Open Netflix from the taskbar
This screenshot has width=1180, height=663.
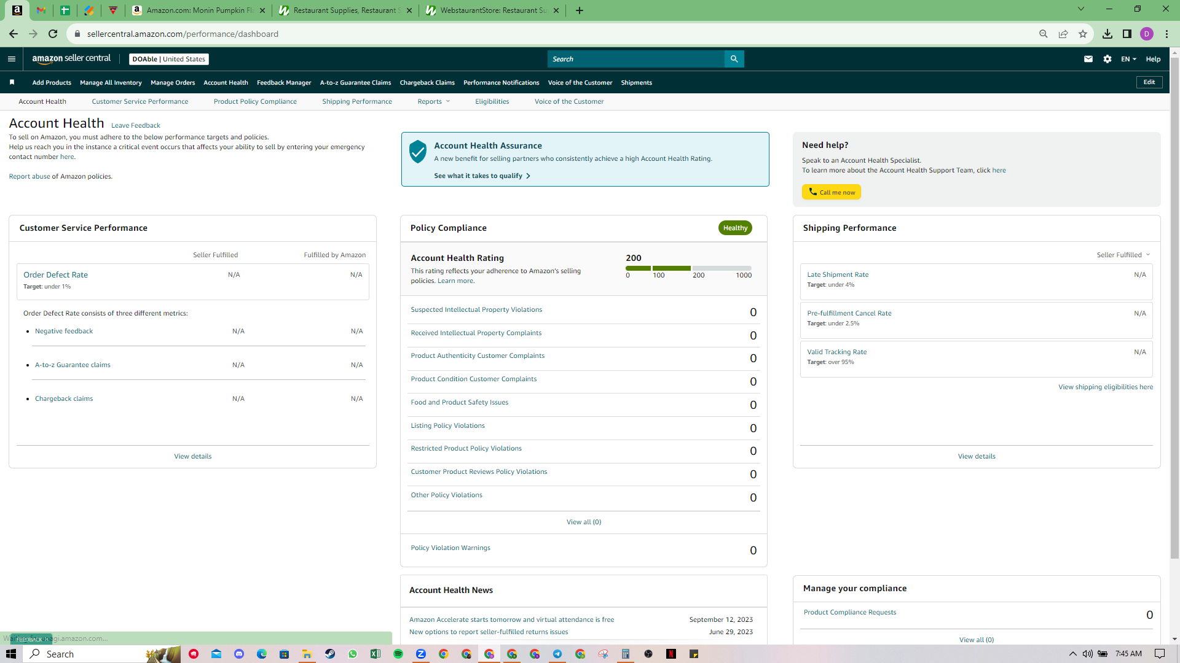click(x=671, y=654)
